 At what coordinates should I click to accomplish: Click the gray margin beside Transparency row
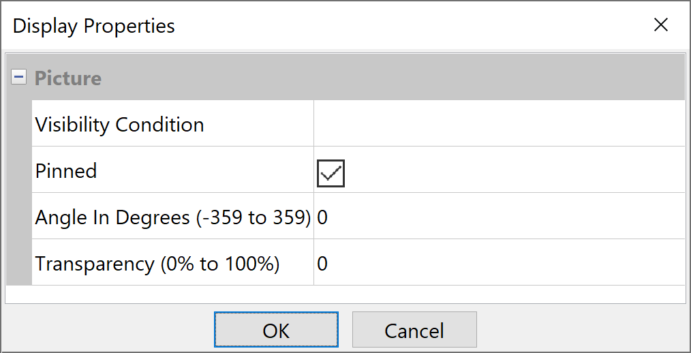point(19,264)
